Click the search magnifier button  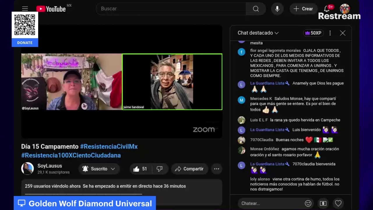[x=256, y=9]
